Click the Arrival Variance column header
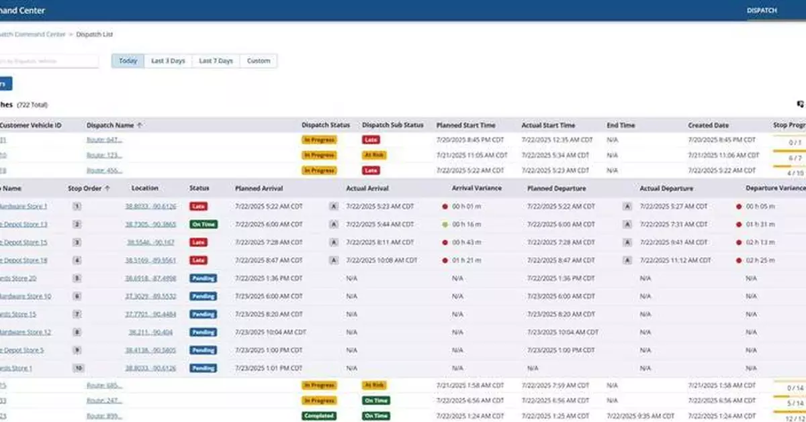806x422 pixels. (477, 189)
